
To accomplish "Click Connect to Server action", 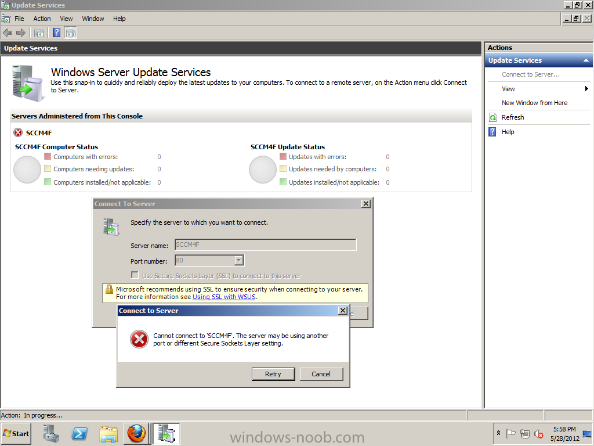I will pos(530,74).
